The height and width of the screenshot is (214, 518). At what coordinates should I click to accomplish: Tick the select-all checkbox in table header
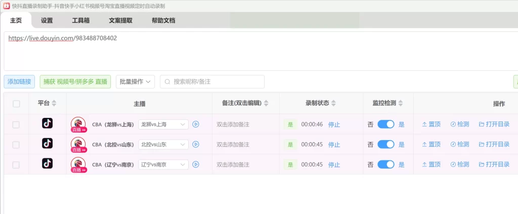(16, 104)
